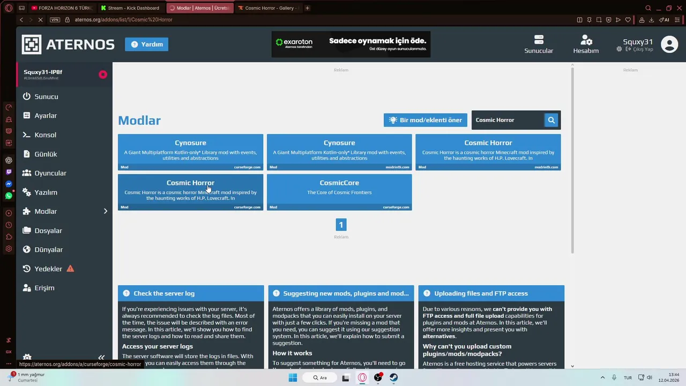The height and width of the screenshot is (386, 686).
Task: Collapse the sidebar with double-arrow icon
Action: 101,358
